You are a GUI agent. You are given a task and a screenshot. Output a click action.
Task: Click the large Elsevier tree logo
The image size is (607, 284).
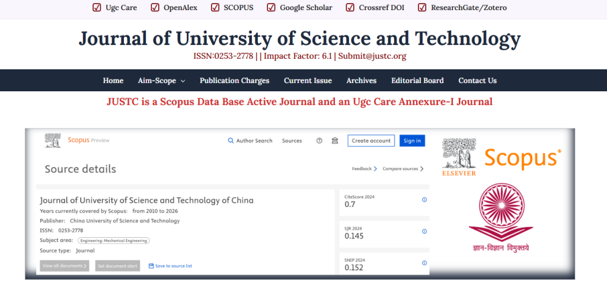[459, 157]
